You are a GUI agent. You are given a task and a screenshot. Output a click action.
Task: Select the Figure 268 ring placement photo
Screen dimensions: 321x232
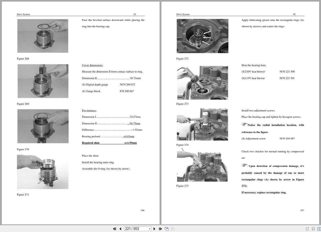tap(43, 36)
